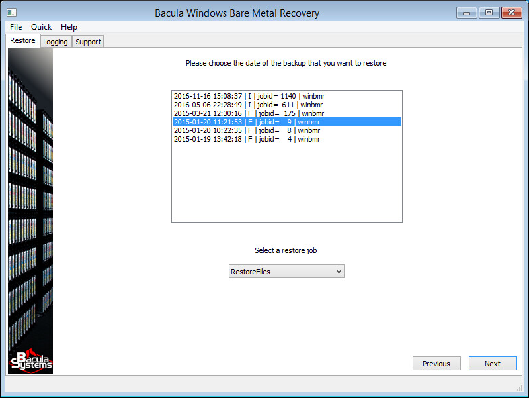Image resolution: width=529 pixels, height=398 pixels.
Task: Select backup 2015-03-21 jobid 175
Action: (x=287, y=113)
